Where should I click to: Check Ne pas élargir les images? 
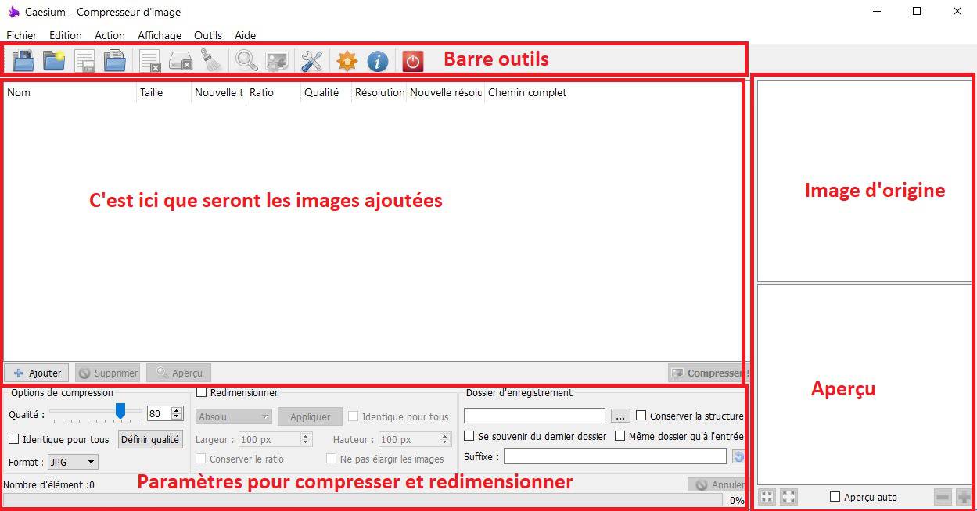pyautogui.click(x=332, y=459)
